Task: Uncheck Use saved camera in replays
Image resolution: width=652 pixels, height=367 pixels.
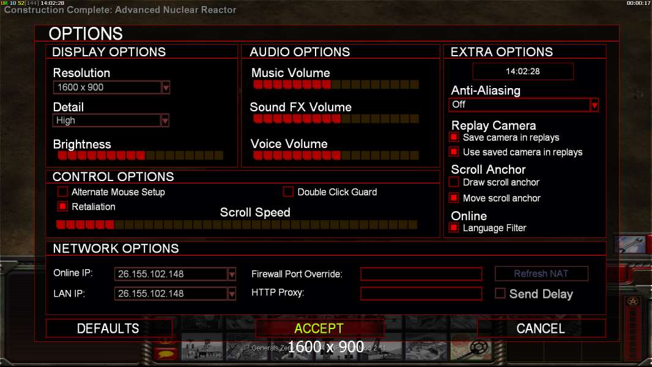Action: pyautogui.click(x=454, y=152)
